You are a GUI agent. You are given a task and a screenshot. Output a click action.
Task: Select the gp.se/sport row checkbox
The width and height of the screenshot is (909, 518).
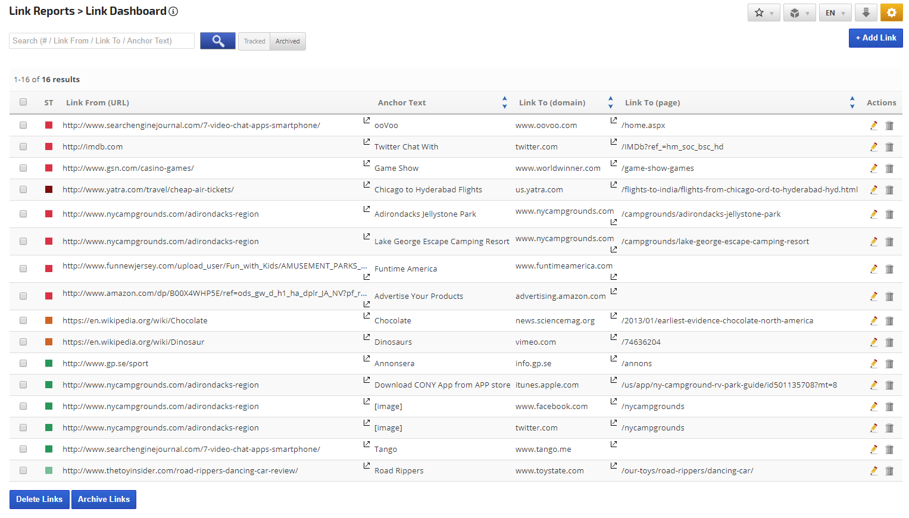tap(23, 364)
